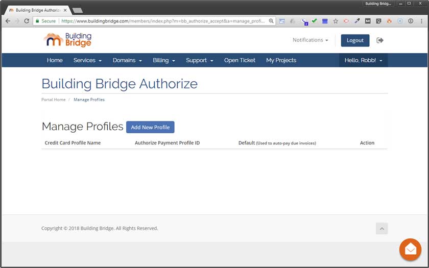Viewport: 429px width, 268px height.
Task: Click the Default column header
Action: [x=277, y=143]
